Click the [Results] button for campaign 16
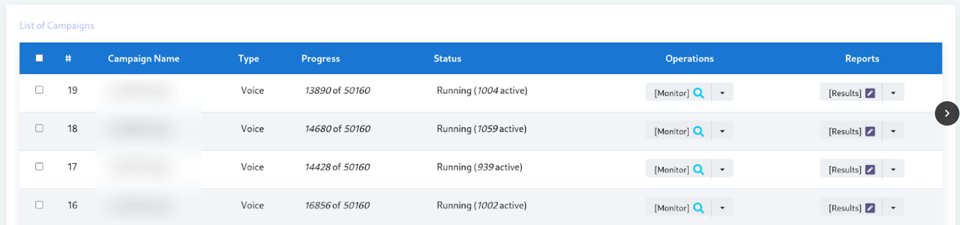This screenshot has width=960, height=225. coord(851,208)
